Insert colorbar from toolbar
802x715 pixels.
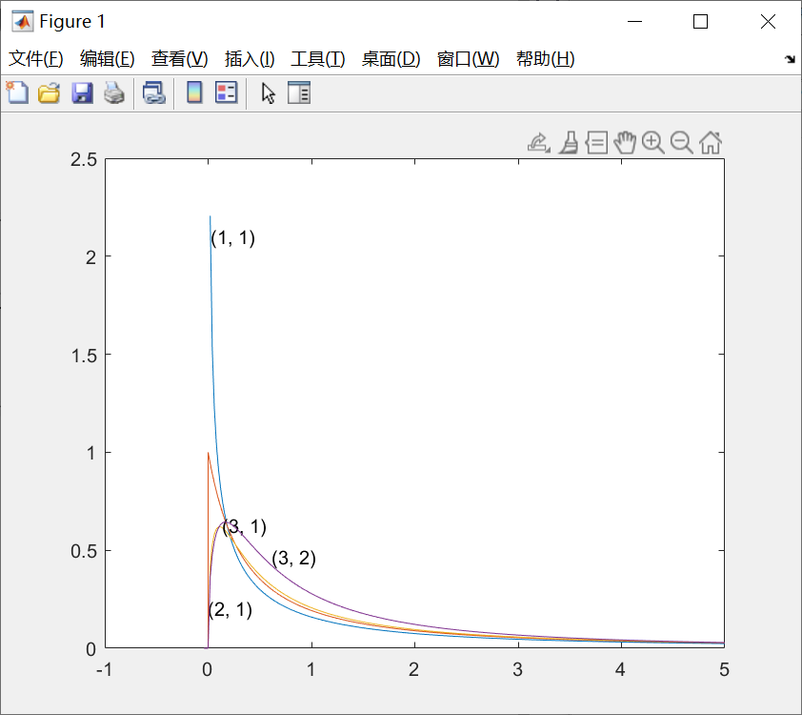(x=194, y=93)
